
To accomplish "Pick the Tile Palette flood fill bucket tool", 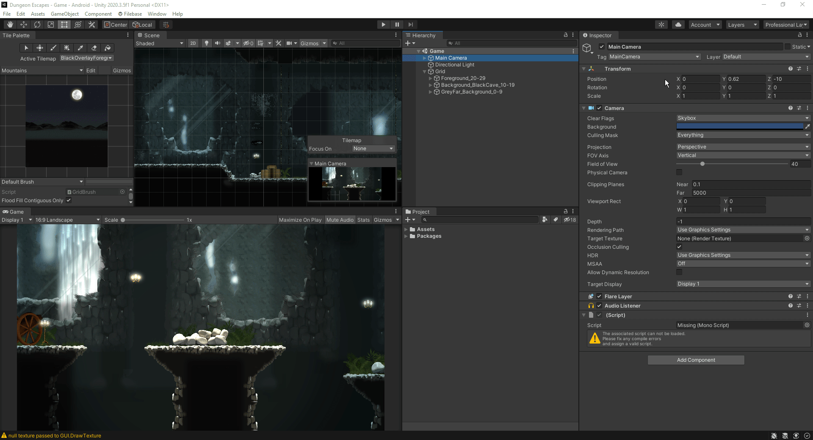I will (x=108, y=48).
